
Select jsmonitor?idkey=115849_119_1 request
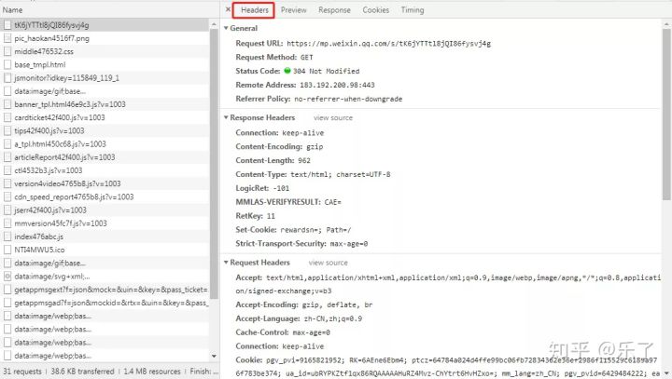105,78
